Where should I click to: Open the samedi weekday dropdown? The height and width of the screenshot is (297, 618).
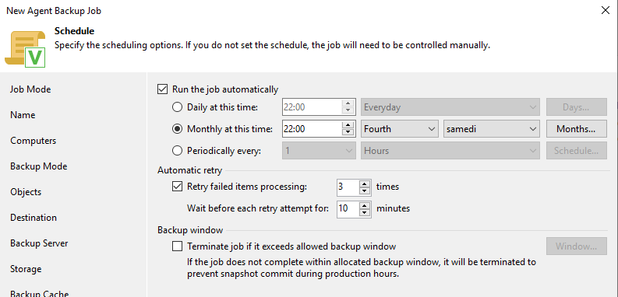pyautogui.click(x=491, y=128)
